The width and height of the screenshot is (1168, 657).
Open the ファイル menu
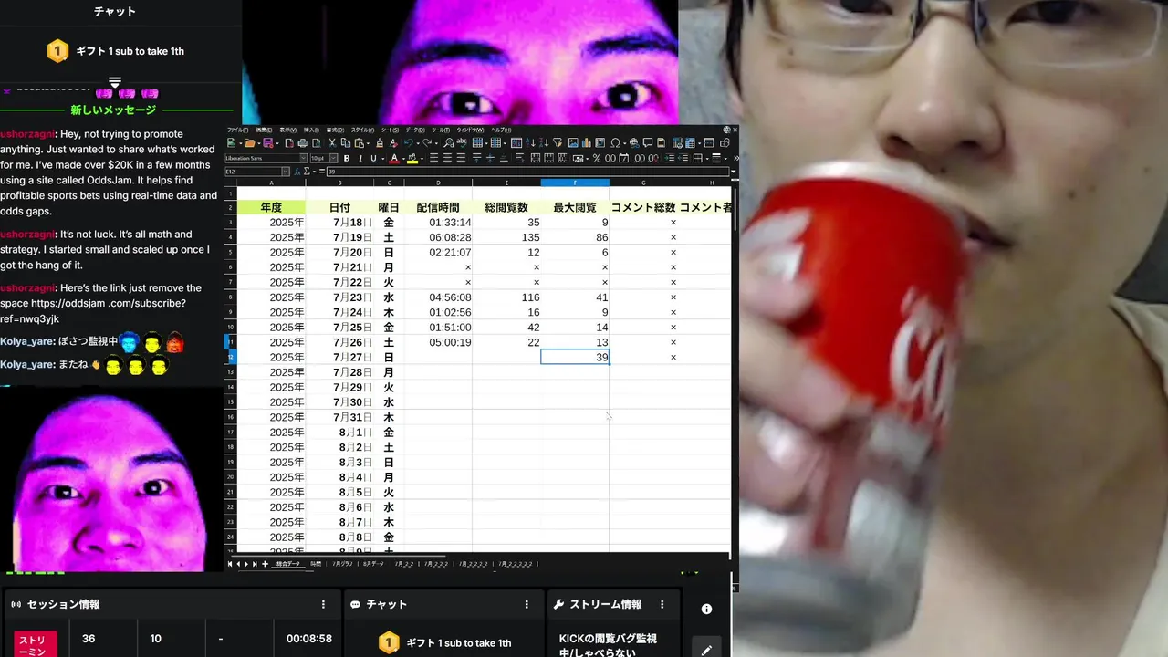[x=238, y=130]
